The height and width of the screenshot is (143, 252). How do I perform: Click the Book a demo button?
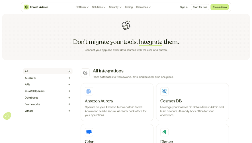pos(220,7)
